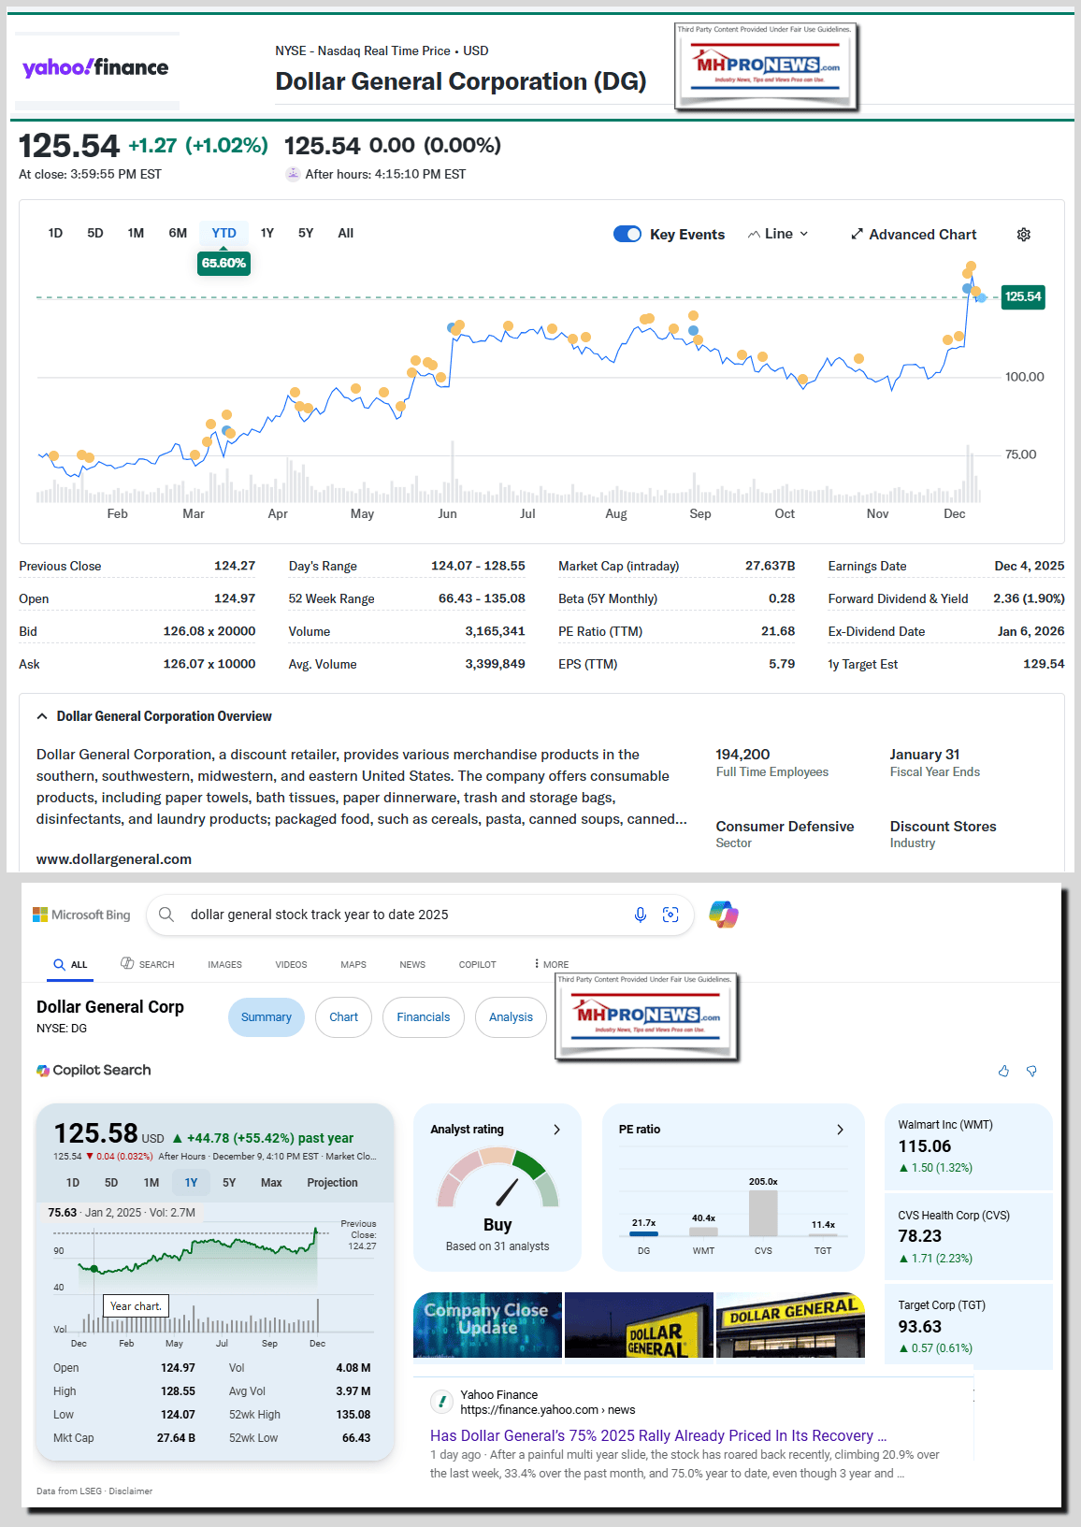Click the visual search camera icon

click(670, 915)
